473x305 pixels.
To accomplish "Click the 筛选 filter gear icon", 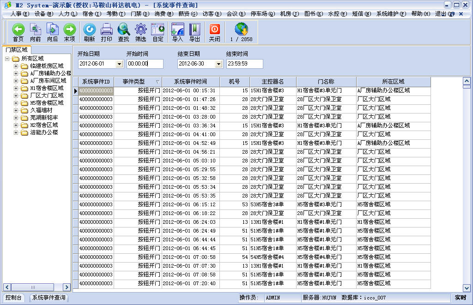I will tap(140, 32).
